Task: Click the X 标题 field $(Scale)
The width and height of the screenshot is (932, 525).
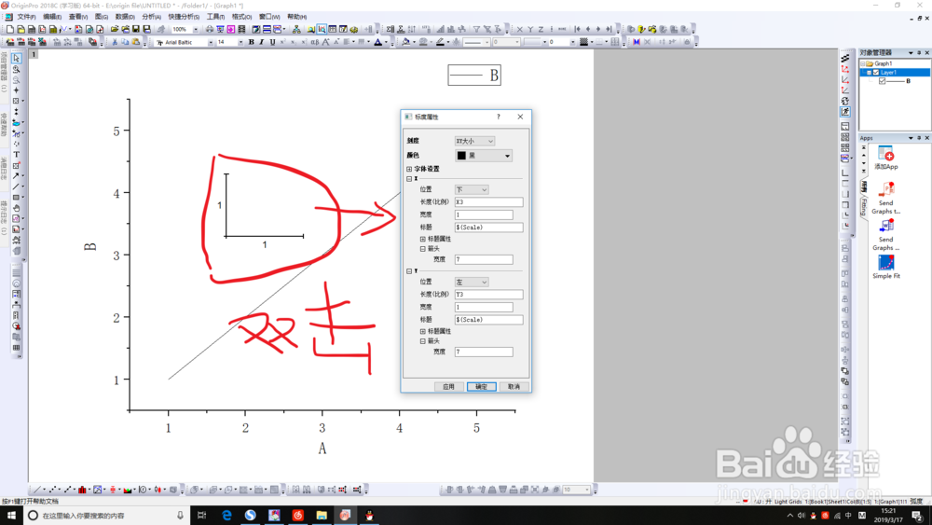Action: pyautogui.click(x=488, y=228)
